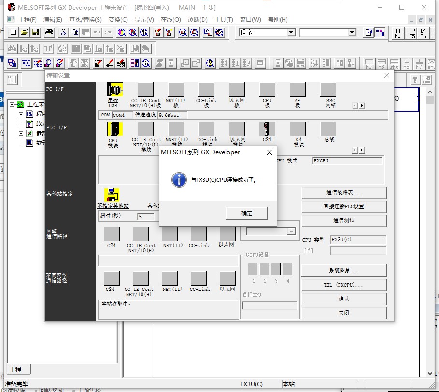Image resolution: width=439 pixels, height=392 pixels.
Task: Click the String search ABC magnifier icon
Action: pyautogui.click(x=144, y=32)
